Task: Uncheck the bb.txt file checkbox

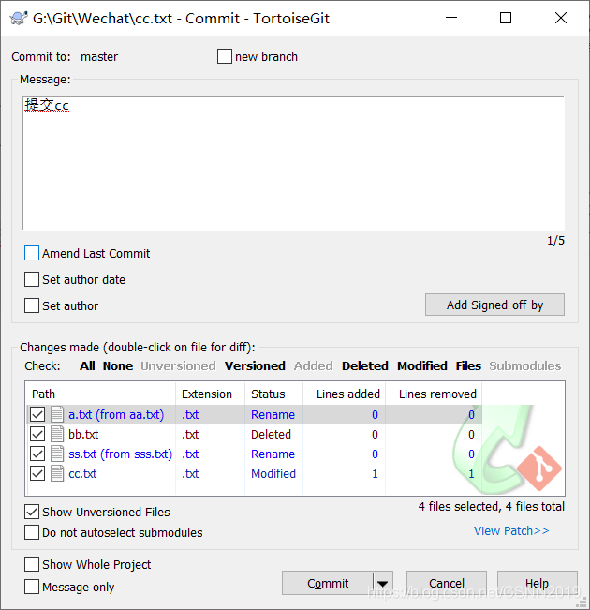Action: [37, 434]
